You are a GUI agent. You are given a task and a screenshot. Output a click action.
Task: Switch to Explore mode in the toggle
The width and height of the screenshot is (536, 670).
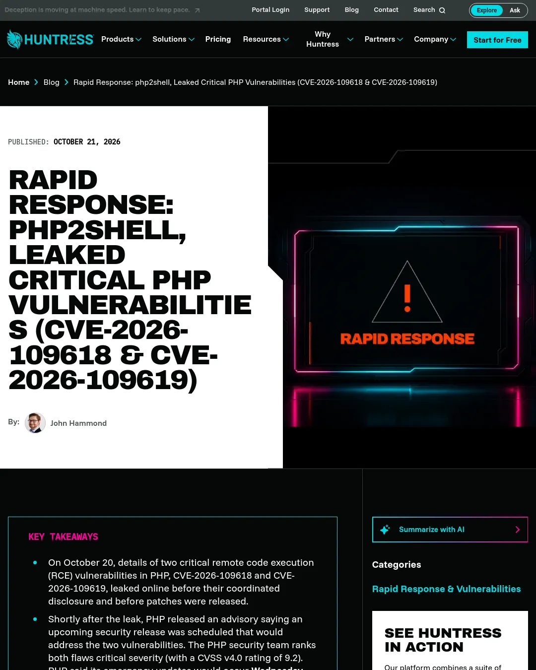487,10
